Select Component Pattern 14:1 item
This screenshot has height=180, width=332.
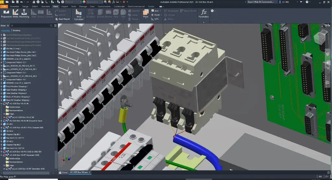coord(16,80)
